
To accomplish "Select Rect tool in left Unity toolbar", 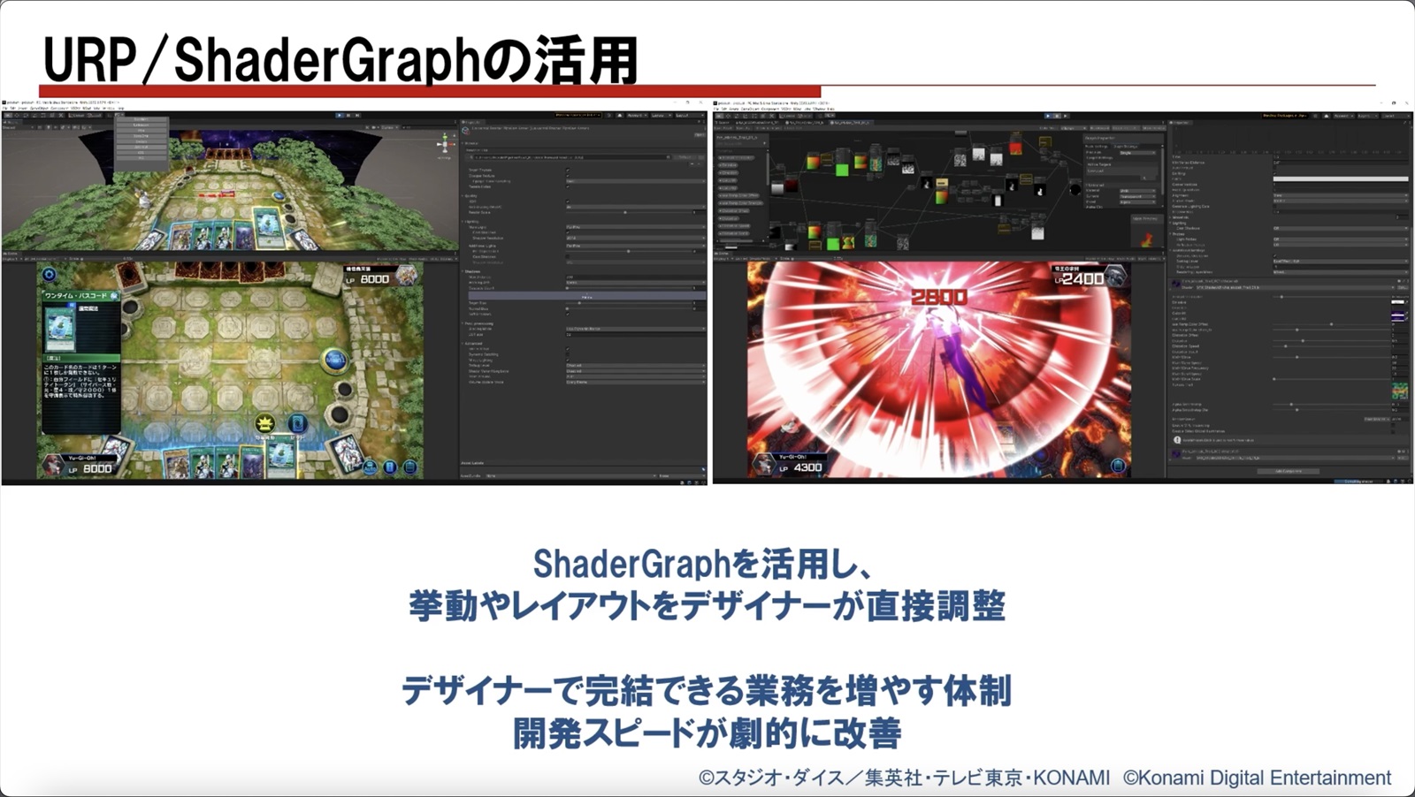I will pos(43,115).
